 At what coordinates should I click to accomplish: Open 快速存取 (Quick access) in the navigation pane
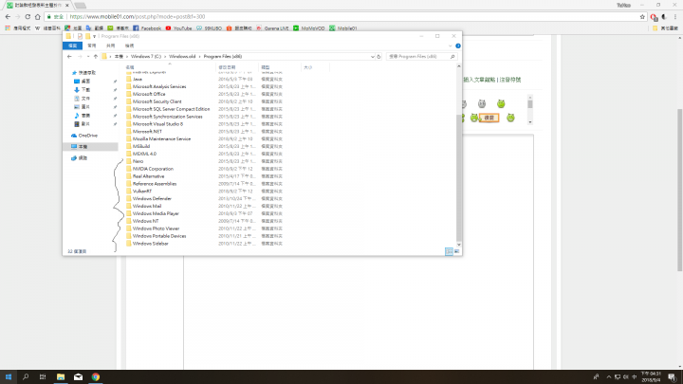tap(83, 73)
